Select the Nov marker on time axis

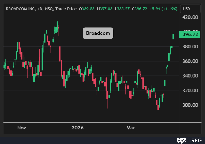tap(22, 128)
